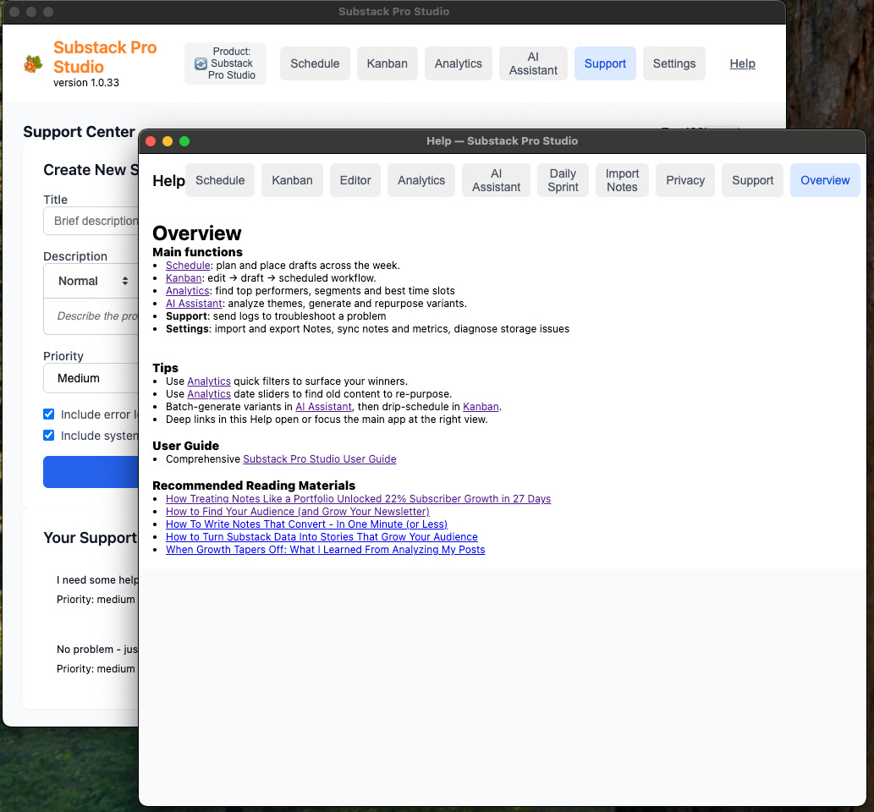
Task: Click the Support Center heading
Action: 79,132
